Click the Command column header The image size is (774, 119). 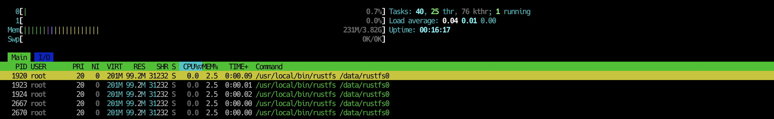tap(269, 67)
